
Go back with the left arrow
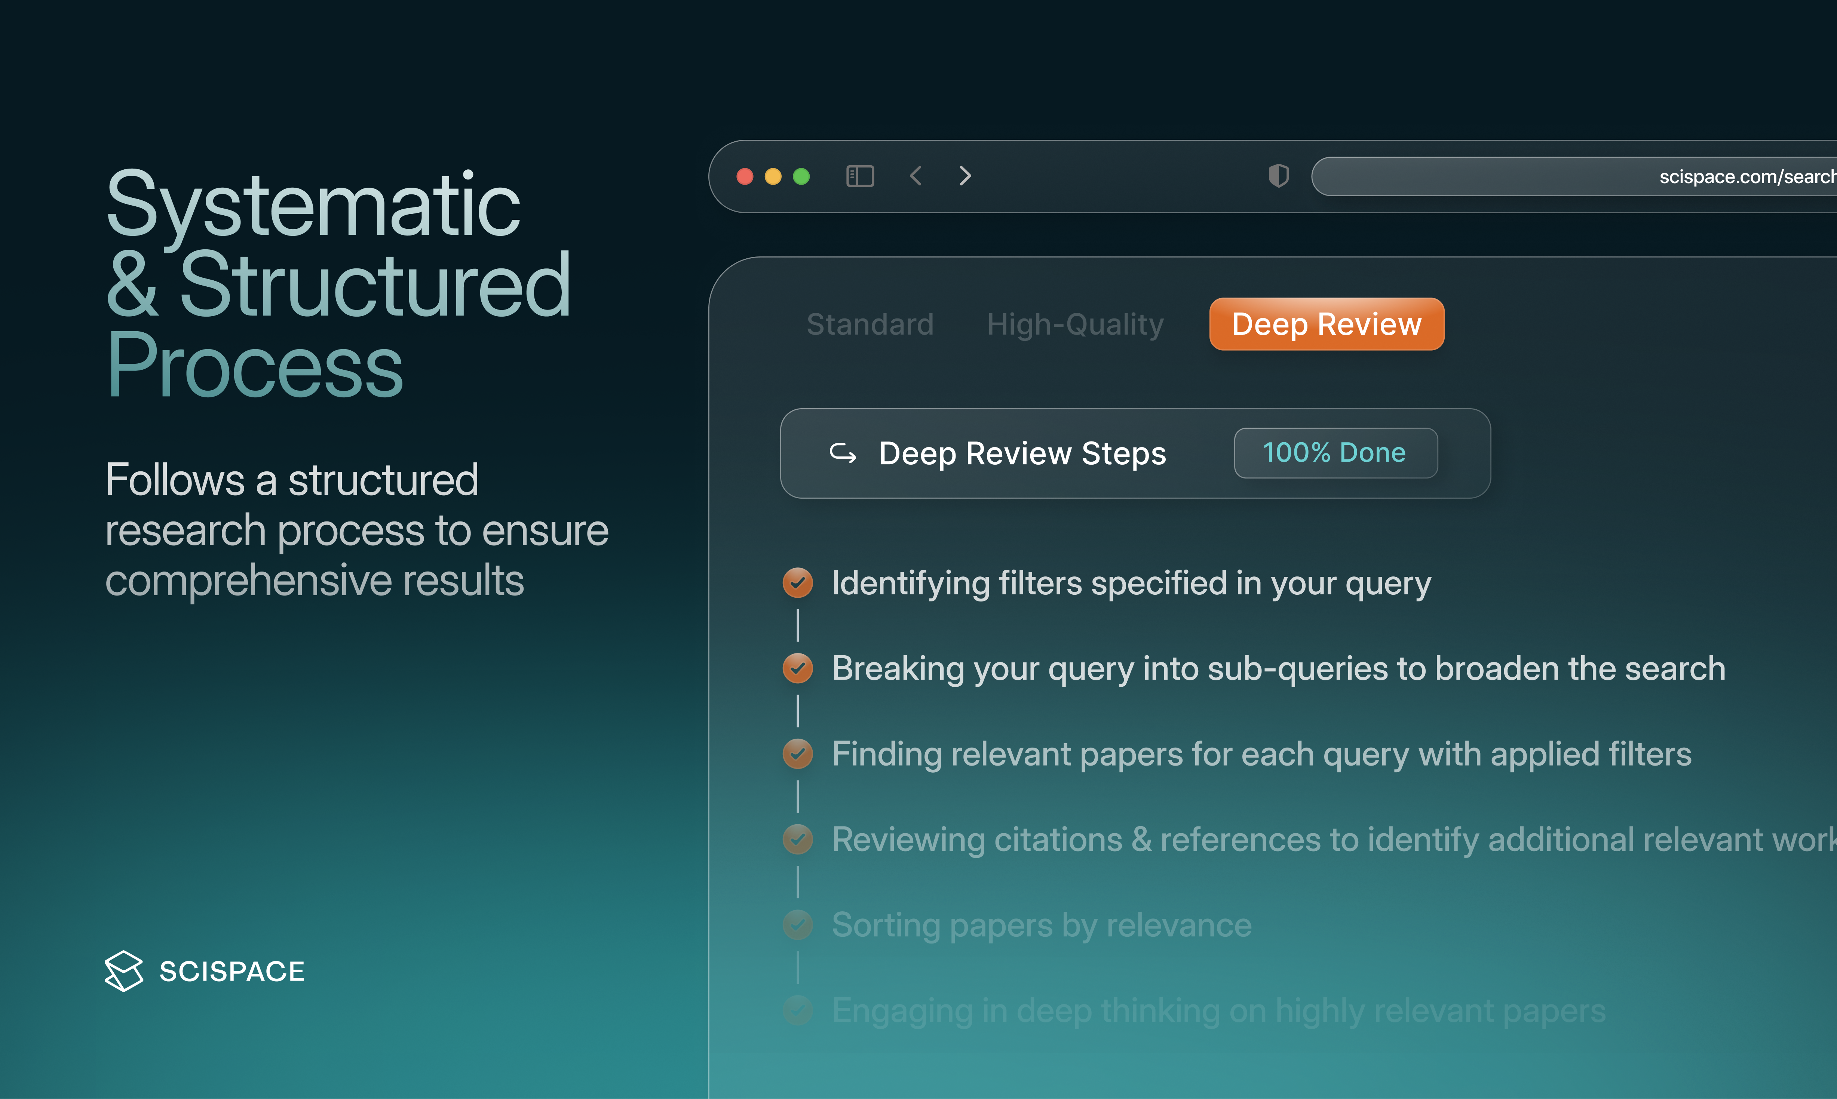[x=916, y=176]
